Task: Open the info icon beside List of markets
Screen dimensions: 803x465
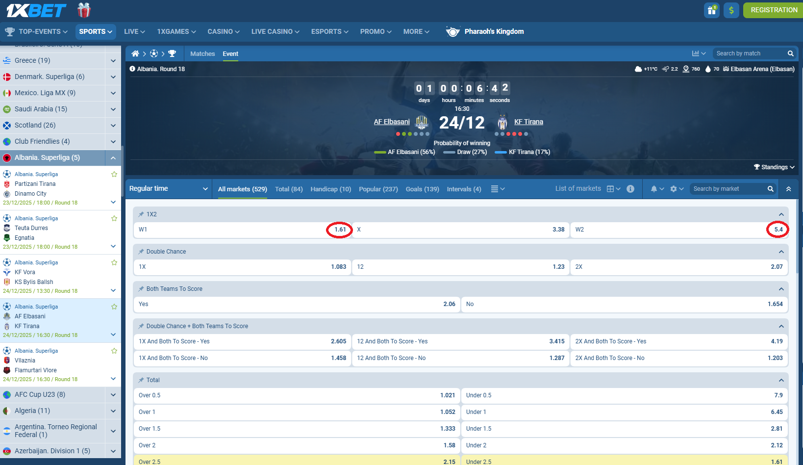Action: pos(630,188)
